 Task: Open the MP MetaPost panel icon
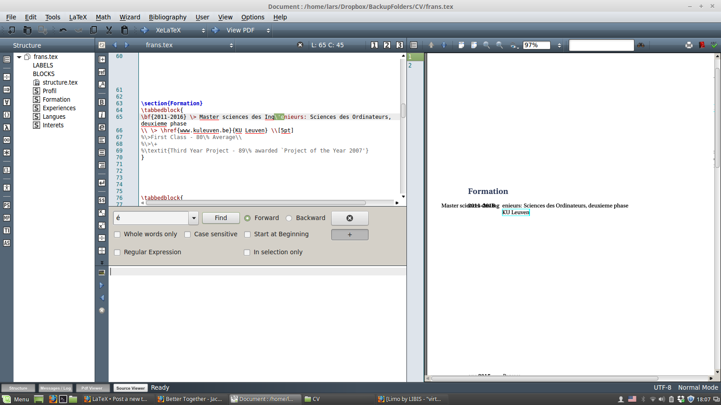pyautogui.click(x=7, y=218)
